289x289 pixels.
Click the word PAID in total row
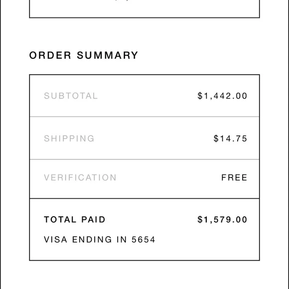[x=94, y=220]
